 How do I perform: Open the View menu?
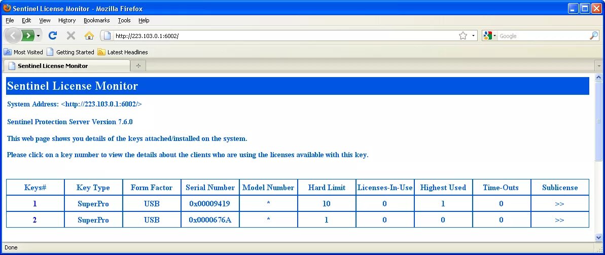pyautogui.click(x=45, y=20)
